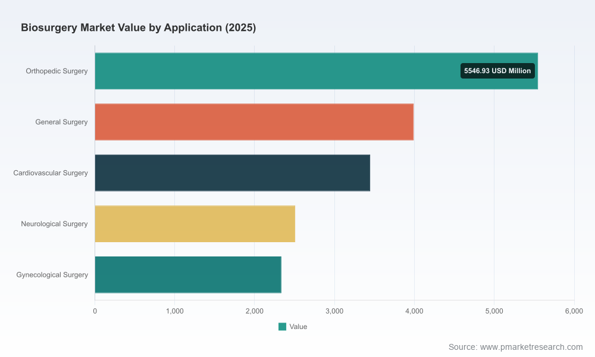
Task: Select the Neurological Surgery axis label
Action: click(54, 224)
